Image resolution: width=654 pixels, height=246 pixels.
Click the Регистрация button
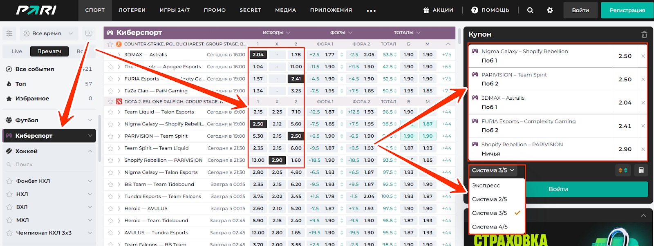(x=627, y=10)
